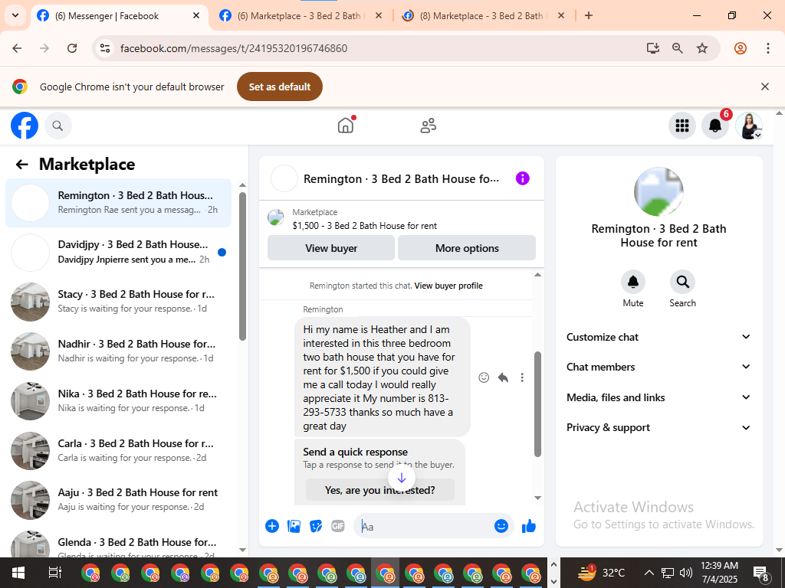Screen dimensions: 785x588
Task: Click chat messages scrollbar thumb
Action: click(537, 404)
